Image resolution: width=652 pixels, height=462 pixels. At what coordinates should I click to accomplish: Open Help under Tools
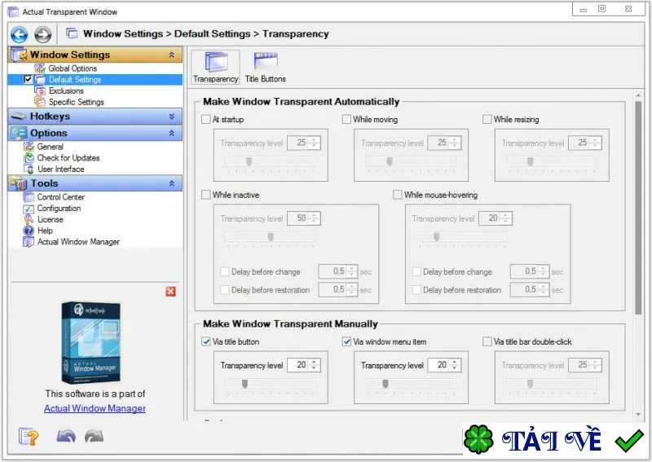point(45,231)
